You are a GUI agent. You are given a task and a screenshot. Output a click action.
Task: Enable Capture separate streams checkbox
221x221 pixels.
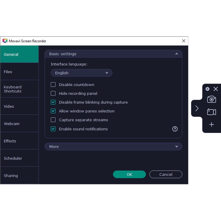tap(53, 120)
